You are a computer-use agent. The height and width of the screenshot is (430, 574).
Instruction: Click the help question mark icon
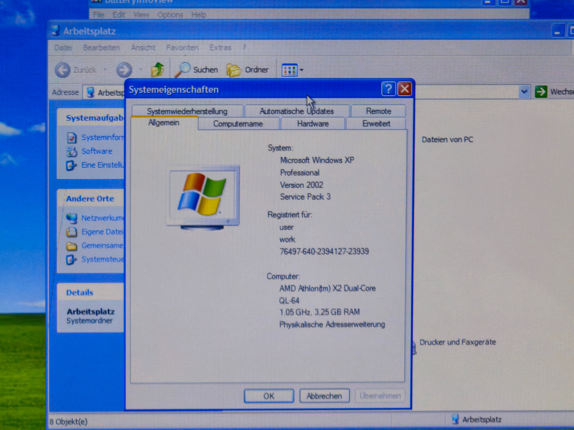388,89
